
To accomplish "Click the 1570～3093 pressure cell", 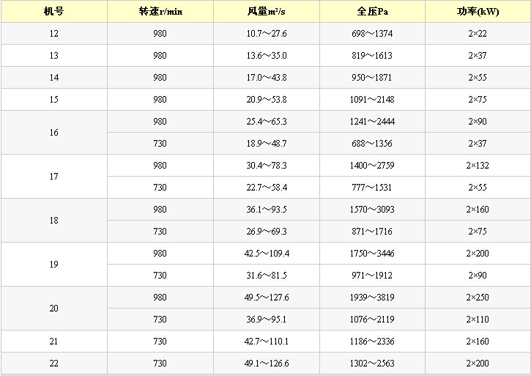I will [373, 210].
